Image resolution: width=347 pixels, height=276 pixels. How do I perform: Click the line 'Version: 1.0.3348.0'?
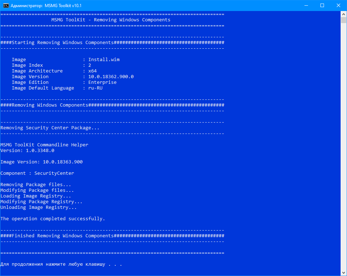[x=27, y=150]
